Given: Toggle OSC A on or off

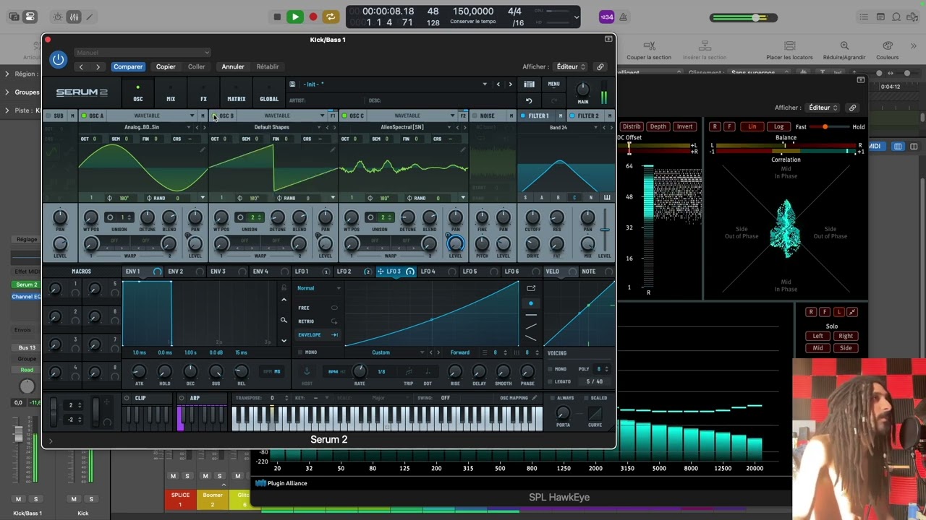Looking at the screenshot, I should [84, 116].
